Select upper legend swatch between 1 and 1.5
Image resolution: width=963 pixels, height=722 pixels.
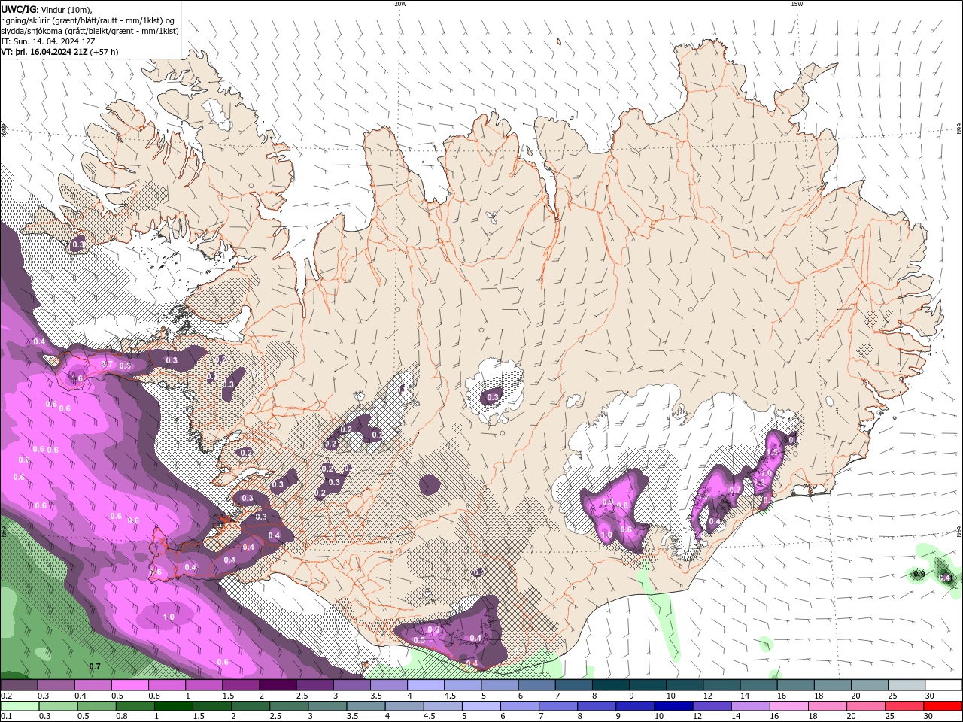[x=203, y=685]
